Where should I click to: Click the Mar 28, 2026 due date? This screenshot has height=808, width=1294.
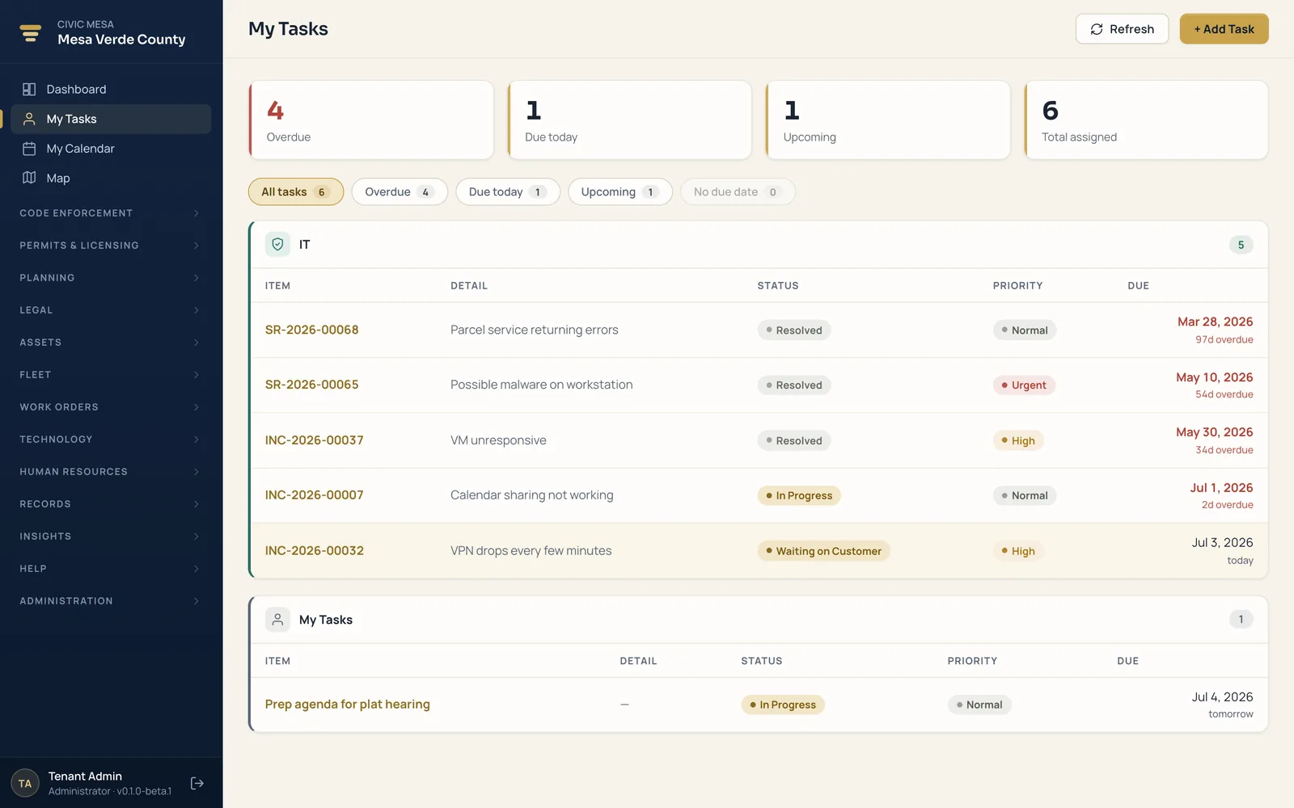coord(1216,322)
